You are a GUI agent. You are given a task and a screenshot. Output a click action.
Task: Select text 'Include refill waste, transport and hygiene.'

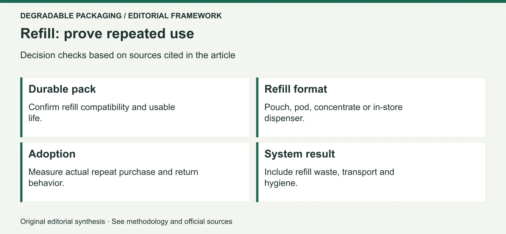329,177
